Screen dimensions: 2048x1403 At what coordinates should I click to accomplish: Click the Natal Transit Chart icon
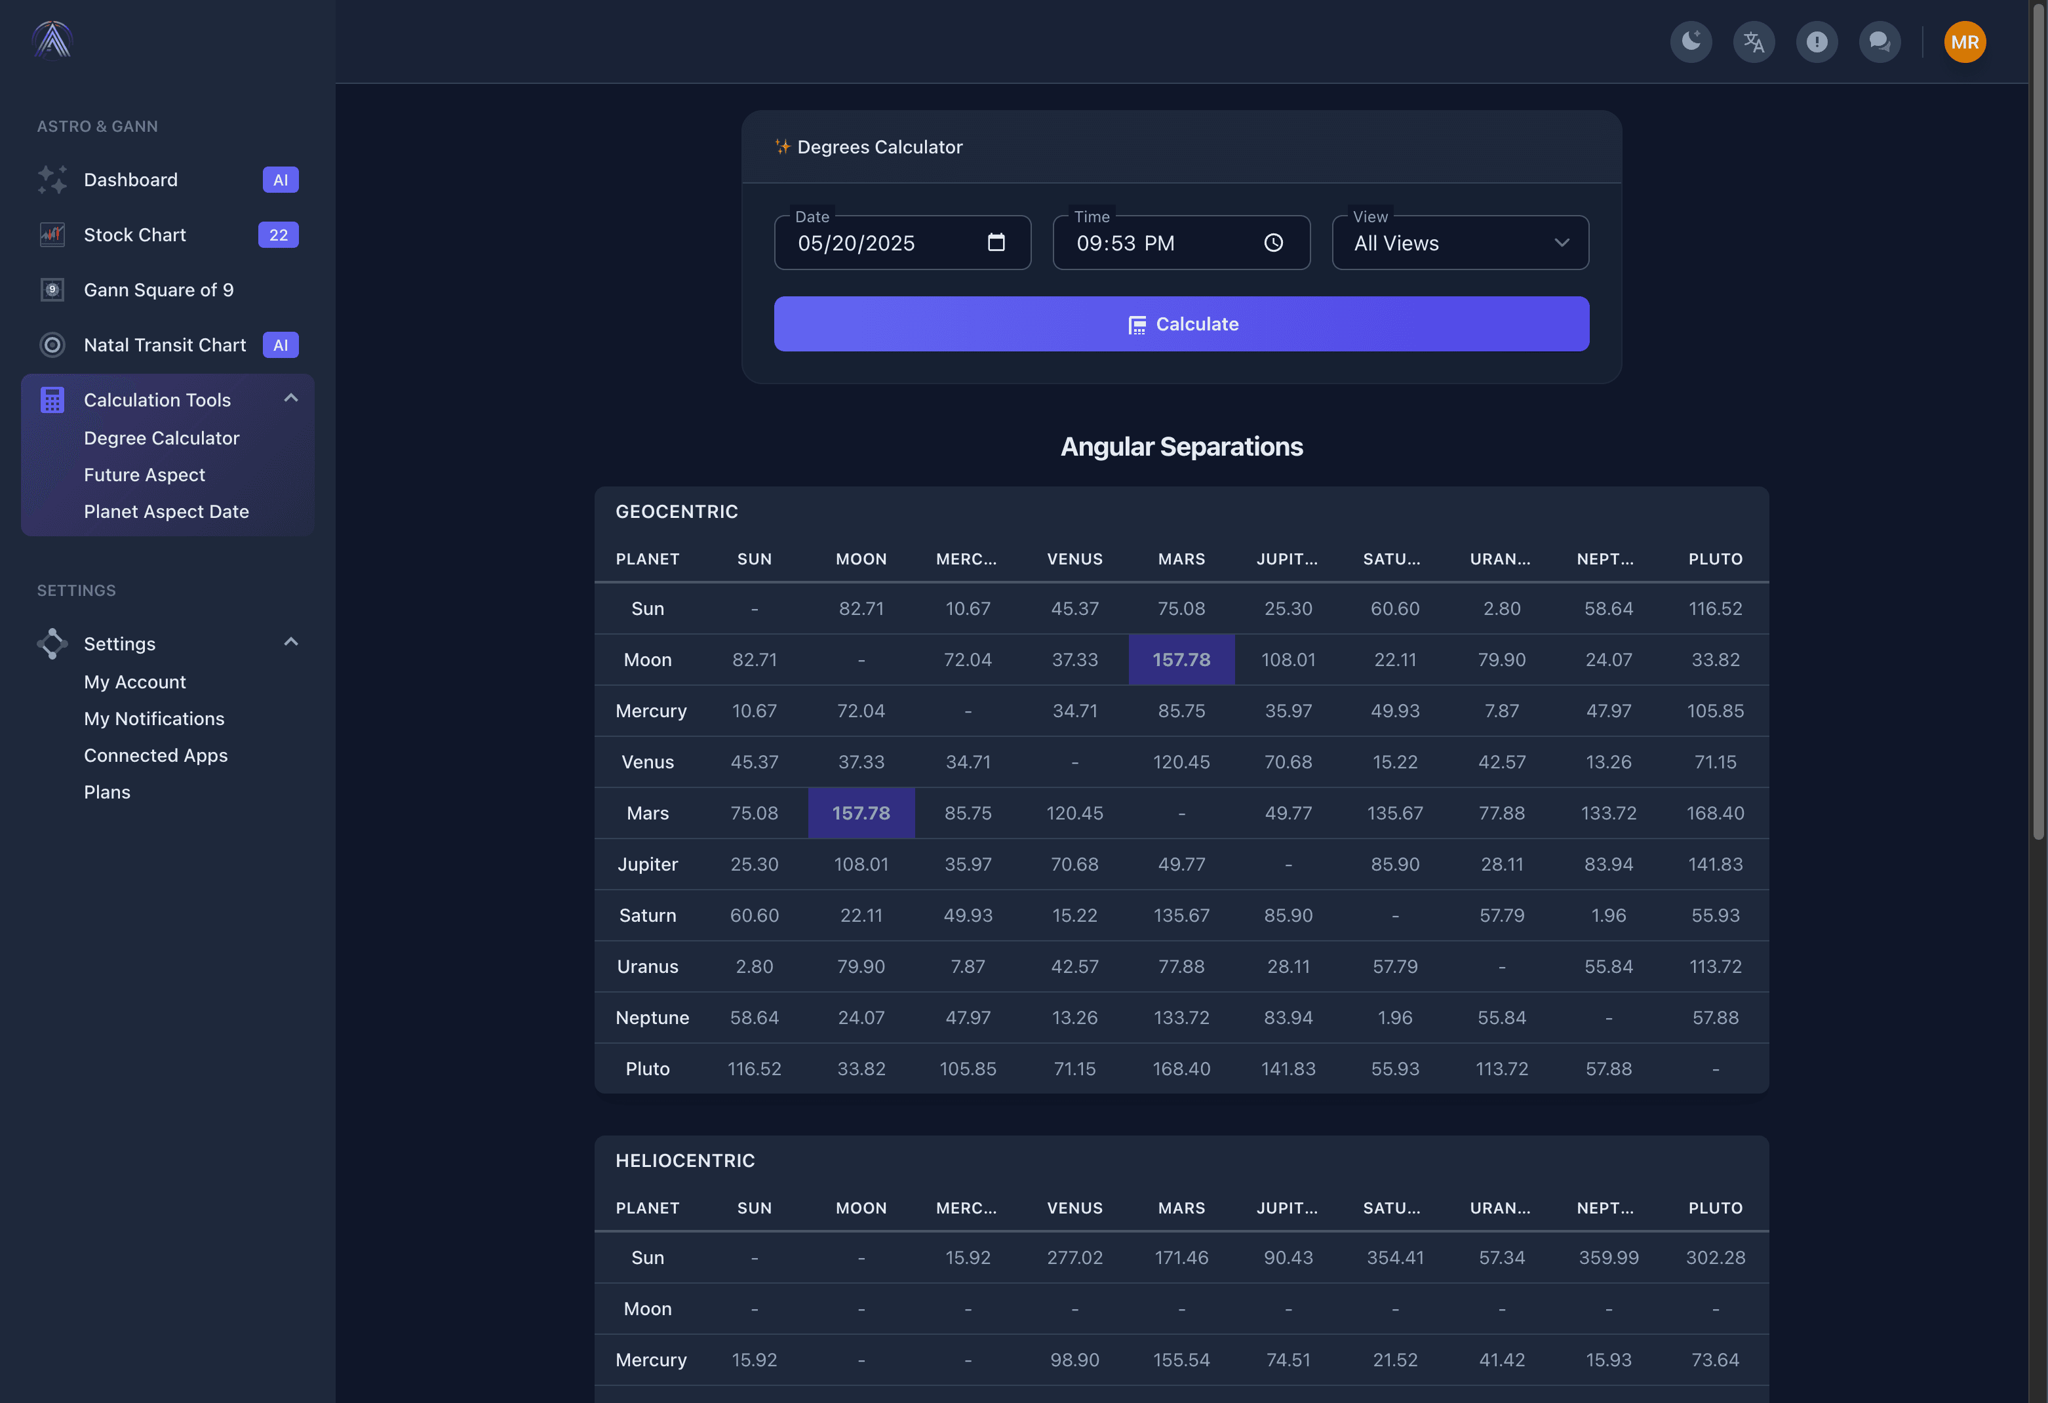[x=52, y=345]
